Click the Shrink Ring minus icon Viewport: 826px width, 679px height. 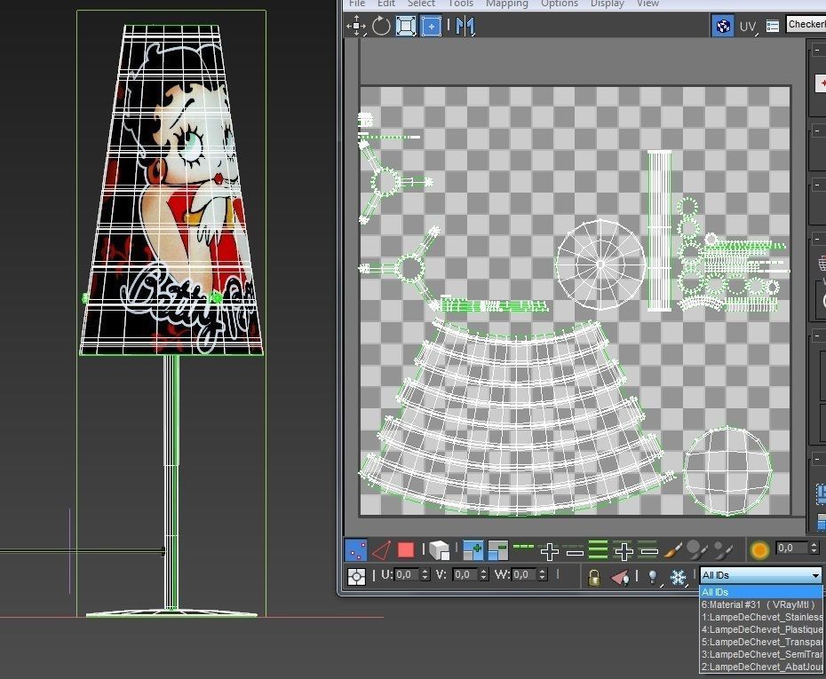click(x=648, y=551)
